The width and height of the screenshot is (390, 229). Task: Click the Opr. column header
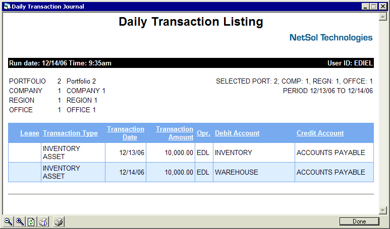pos(203,133)
